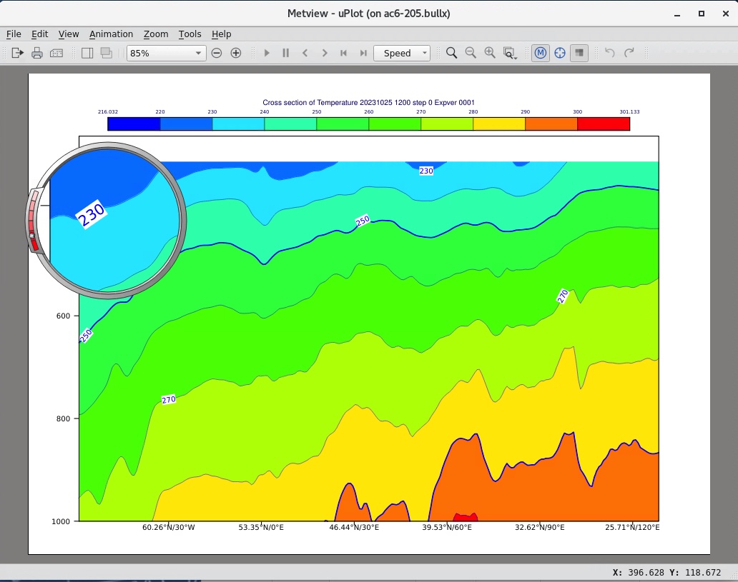Screen dimensions: 738x582
Task: Click the cyan 230-240 legend swatch
Action: (x=238, y=124)
